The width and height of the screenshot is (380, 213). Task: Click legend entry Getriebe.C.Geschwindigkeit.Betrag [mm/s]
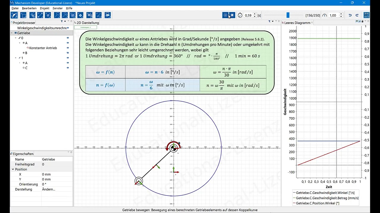(327, 198)
